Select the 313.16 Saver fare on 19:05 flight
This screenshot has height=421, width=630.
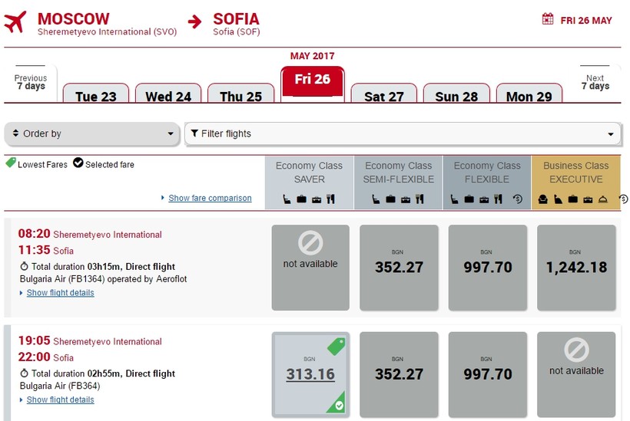click(310, 374)
